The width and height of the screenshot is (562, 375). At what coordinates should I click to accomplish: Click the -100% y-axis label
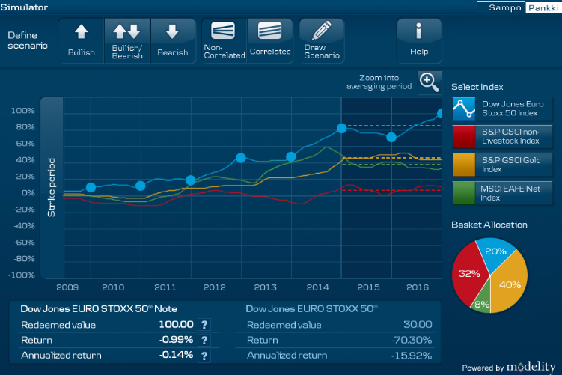point(22,275)
